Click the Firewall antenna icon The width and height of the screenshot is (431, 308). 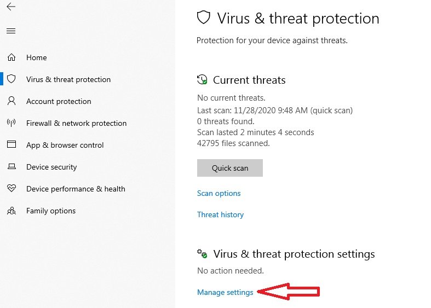(x=12, y=123)
